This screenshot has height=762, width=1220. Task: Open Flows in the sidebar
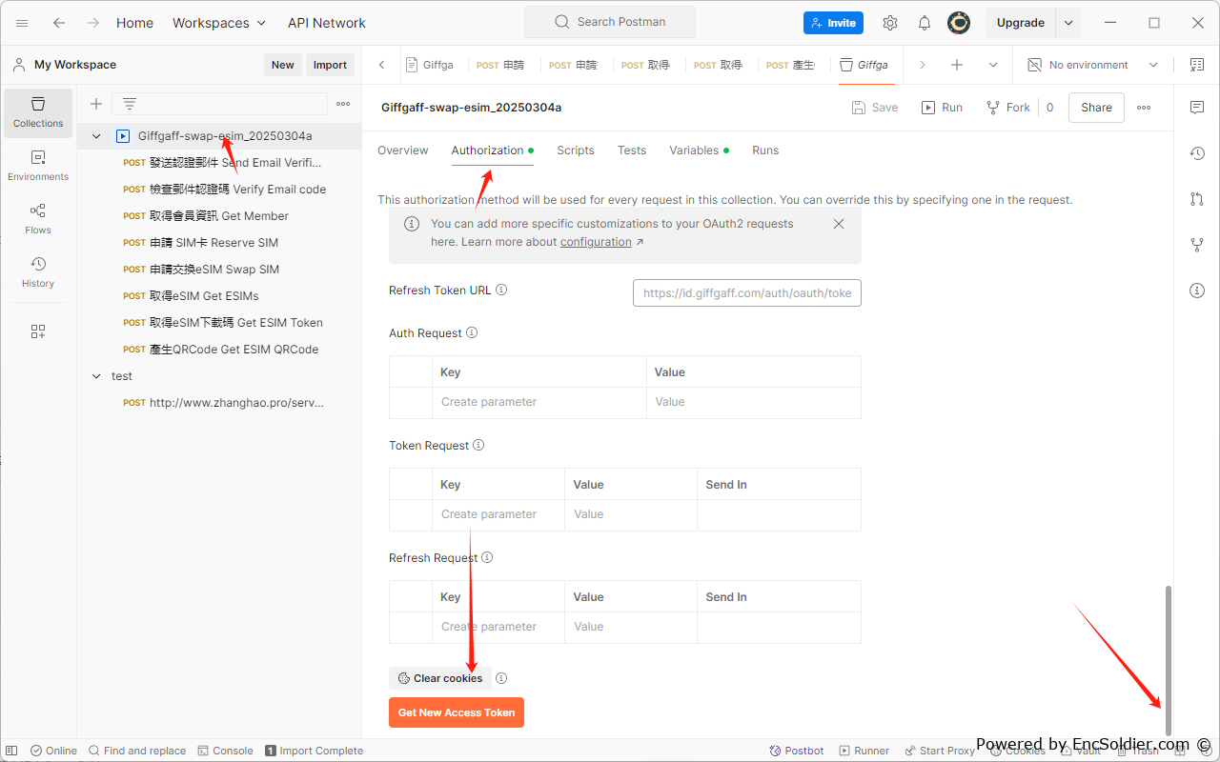(38, 220)
